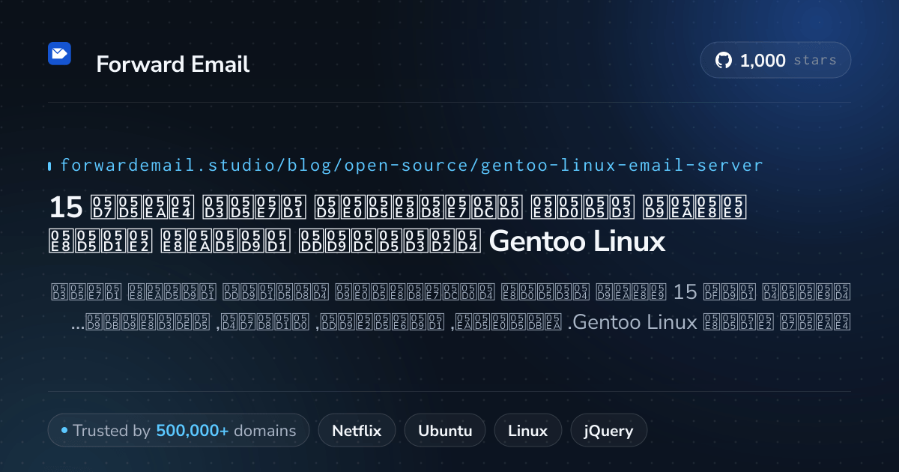The height and width of the screenshot is (472, 899).
Task: Select the jQuery tag pill
Action: click(x=608, y=431)
